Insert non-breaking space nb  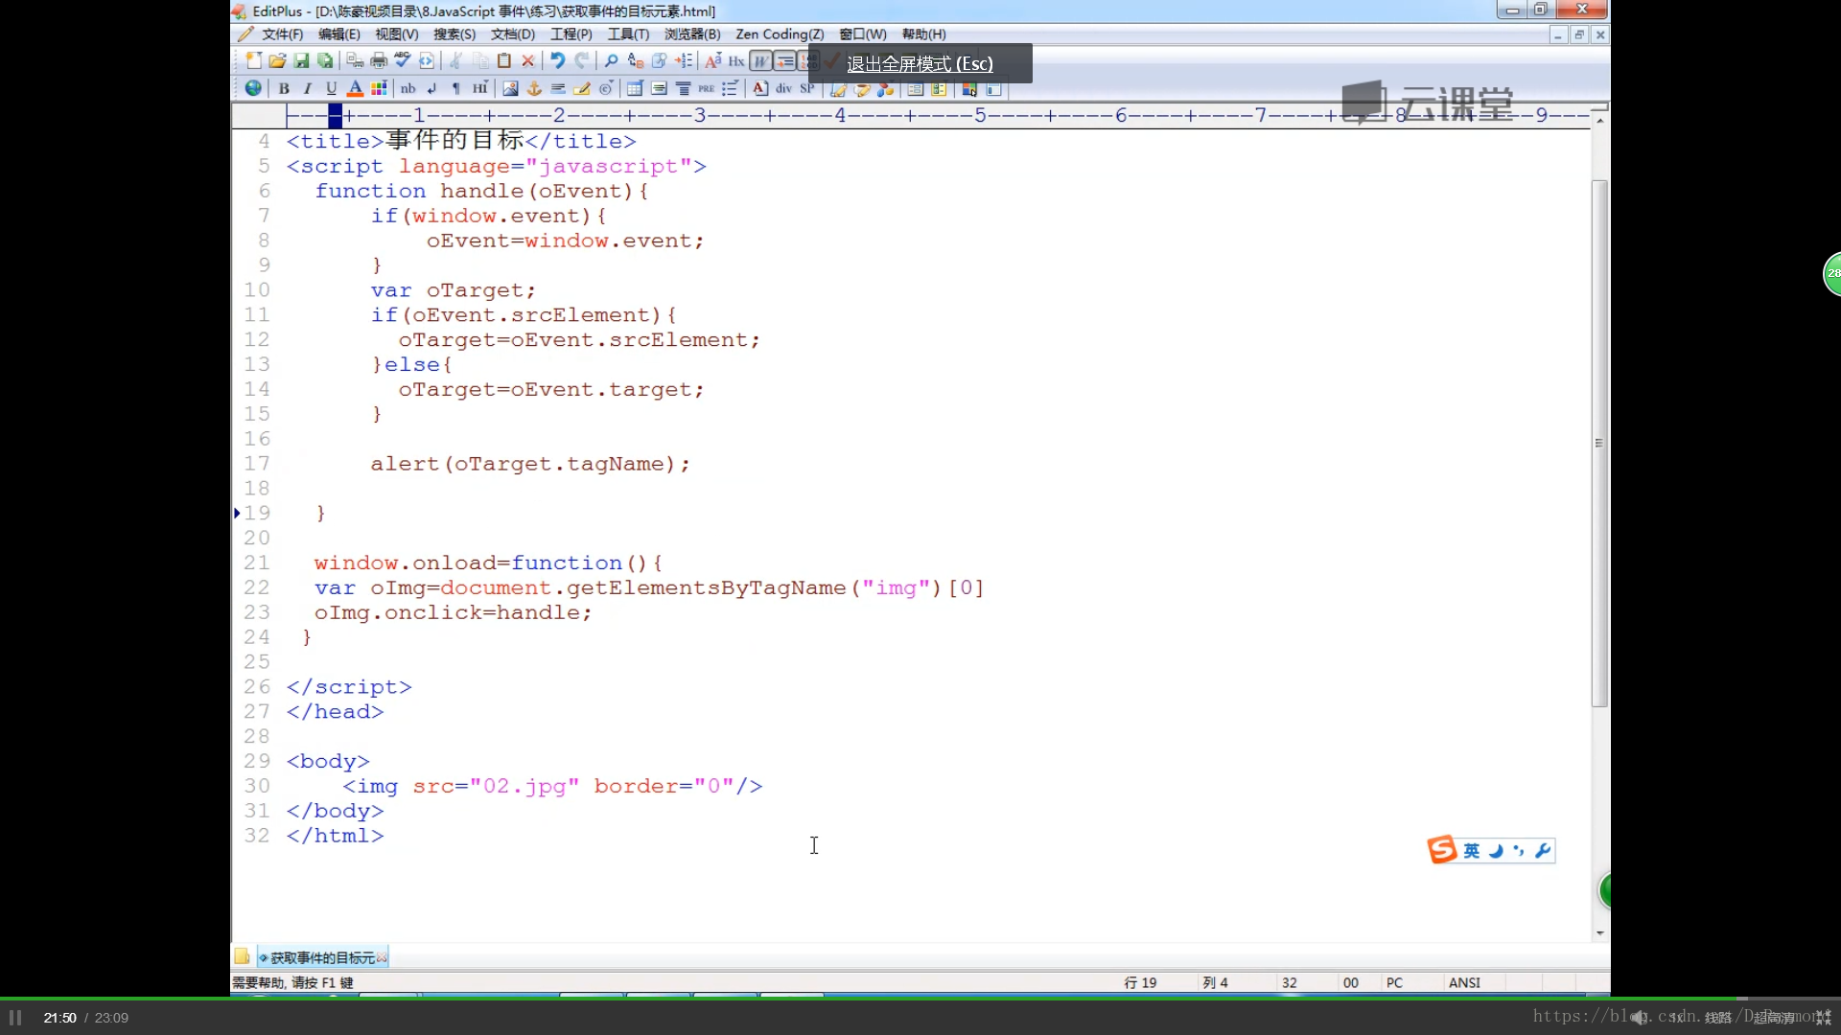408,88
